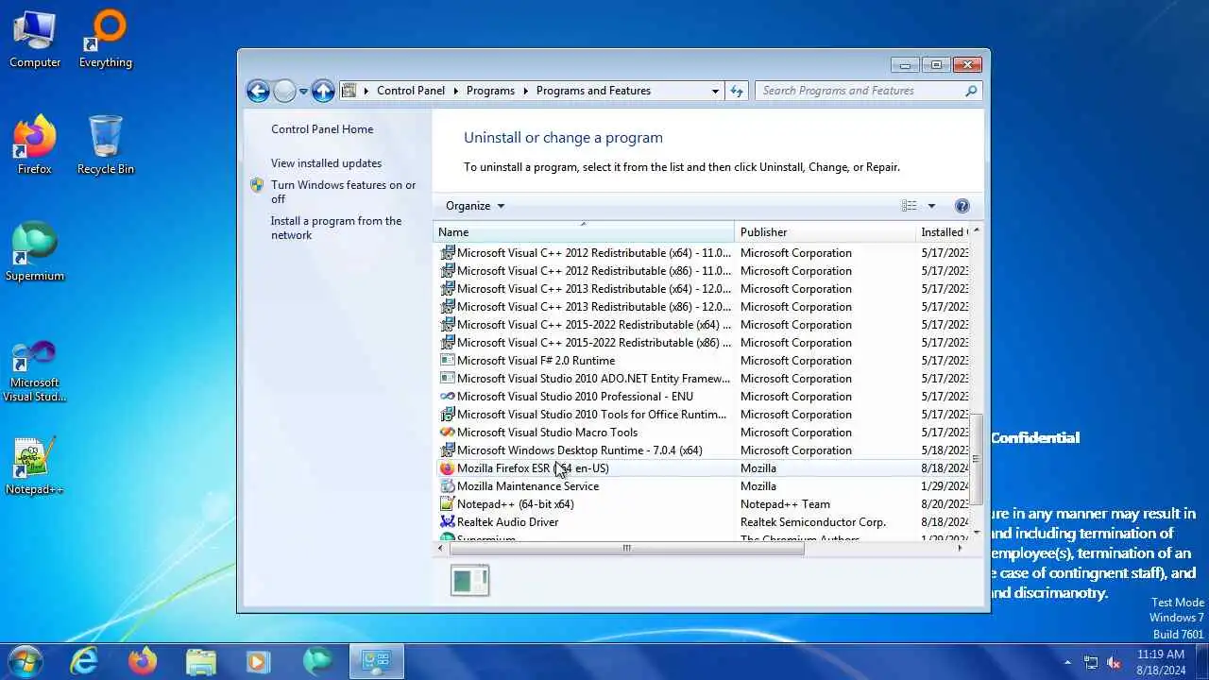
Task: Click the Visual F# 2.0 Runtime row icon
Action: coord(448,361)
